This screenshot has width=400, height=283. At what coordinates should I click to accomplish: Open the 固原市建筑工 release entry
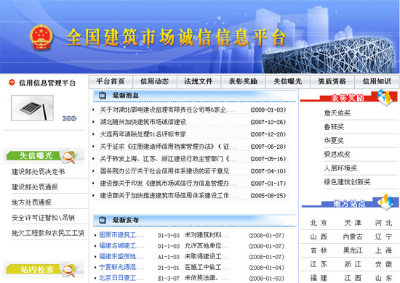tap(121, 235)
